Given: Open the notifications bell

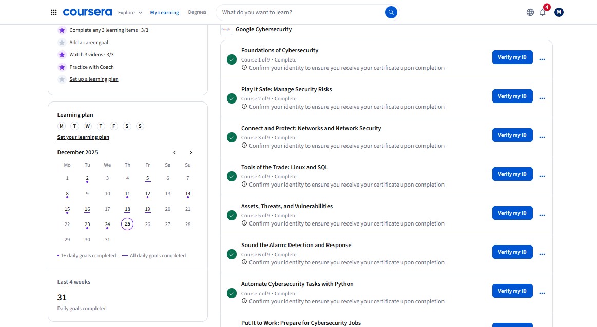Looking at the screenshot, I should [543, 12].
